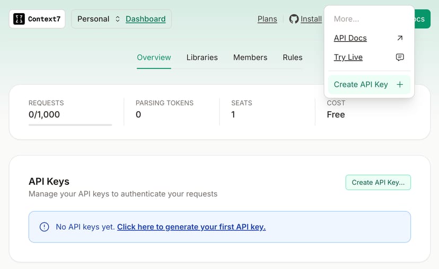Image resolution: width=439 pixels, height=269 pixels.
Task: Click the info icon in the no API keys notice
Action: pos(45,227)
